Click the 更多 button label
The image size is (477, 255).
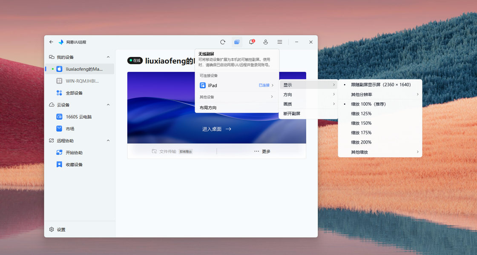(x=266, y=152)
